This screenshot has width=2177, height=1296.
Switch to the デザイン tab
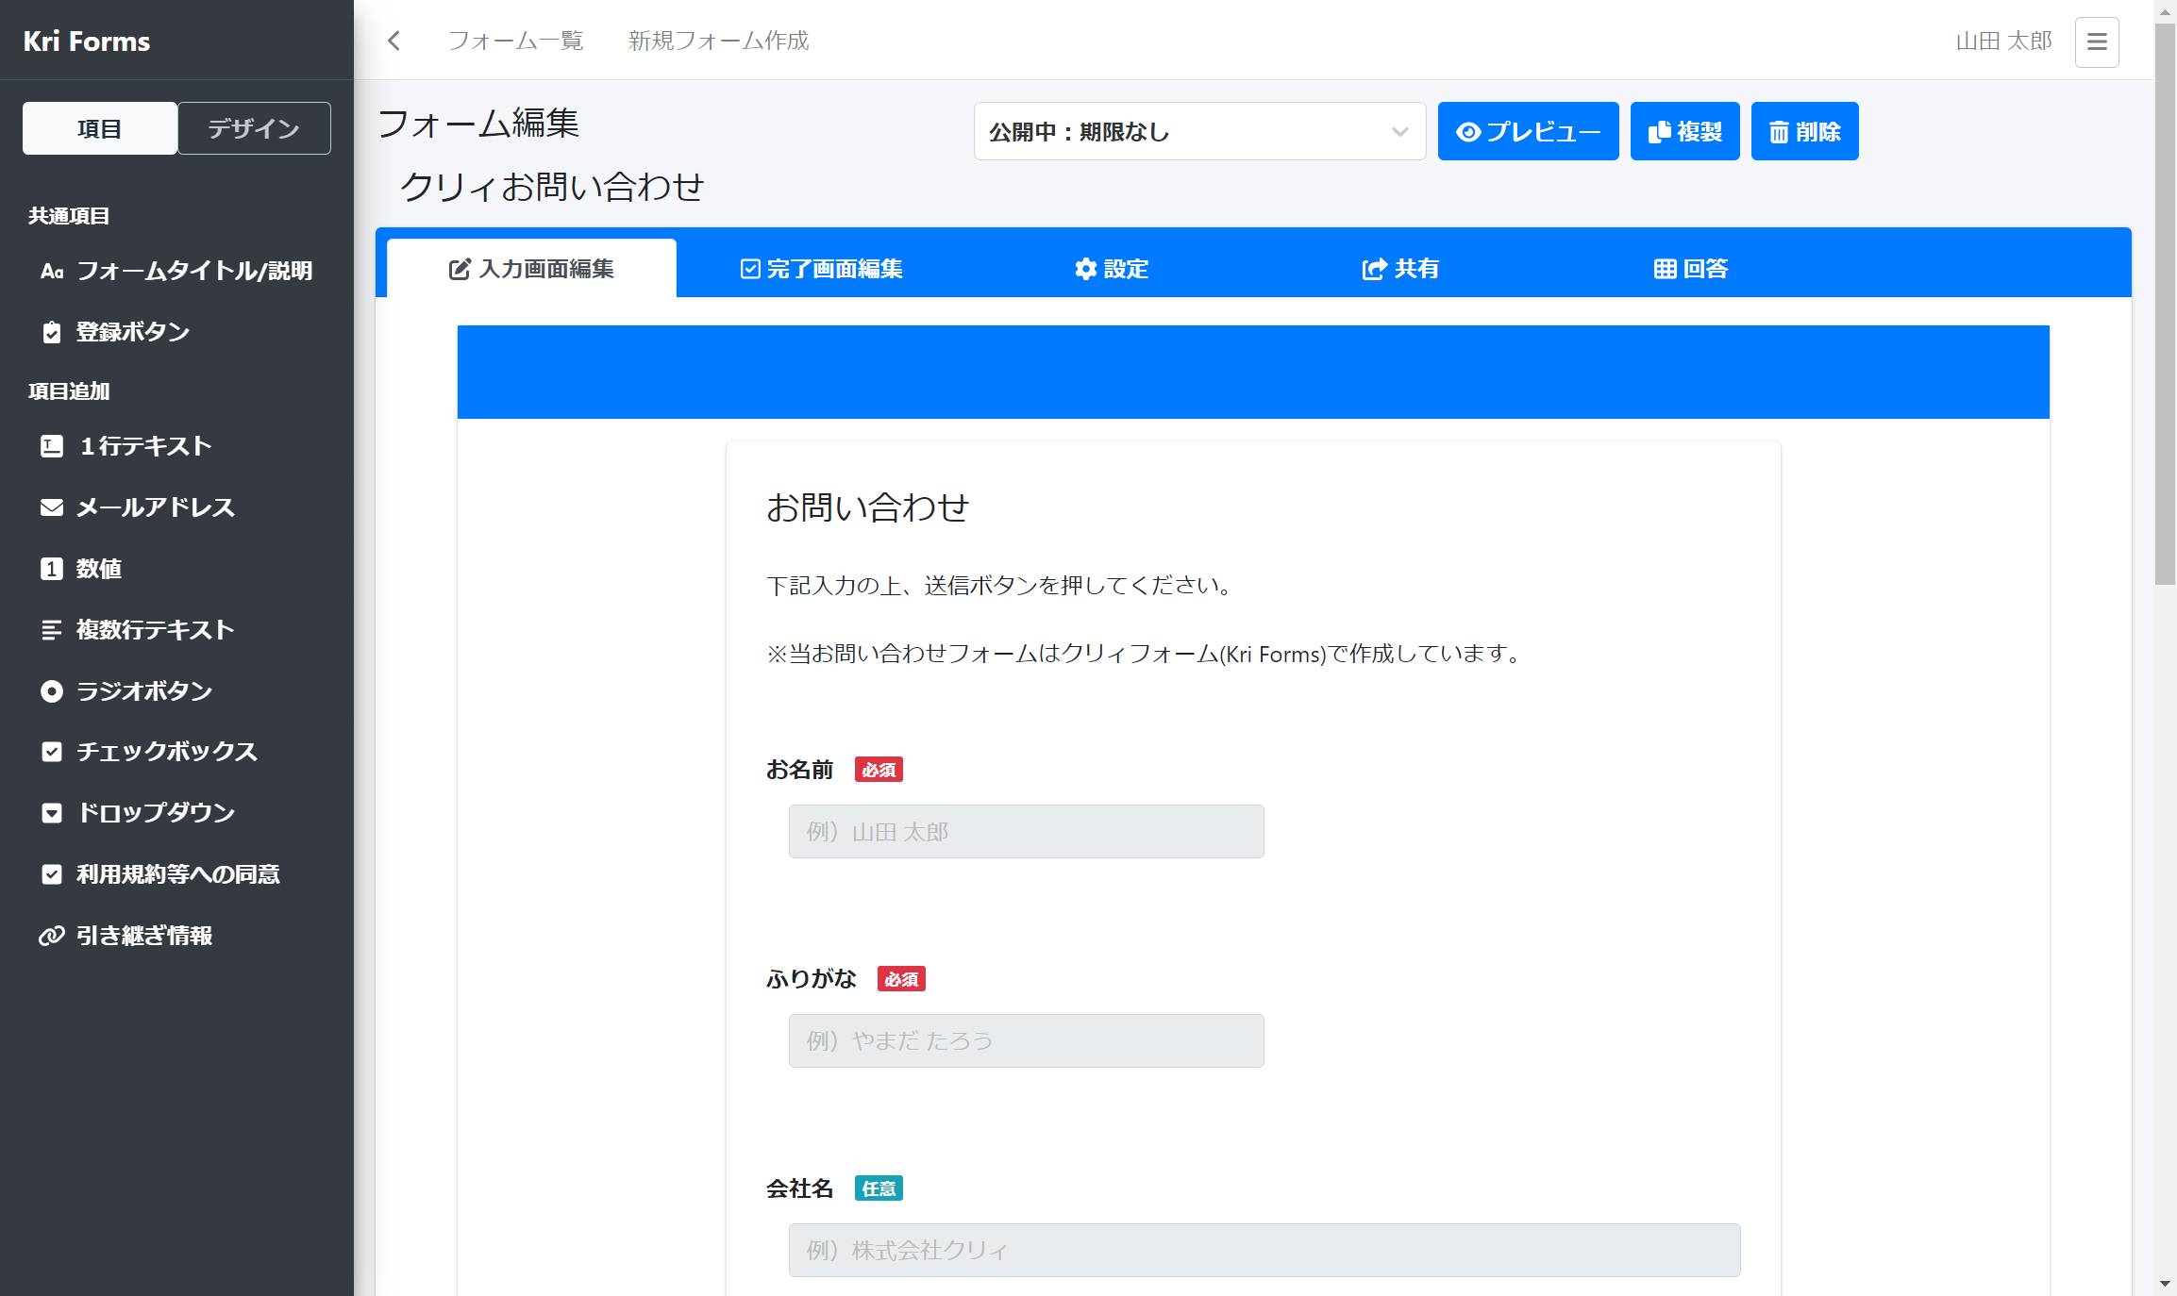click(253, 128)
